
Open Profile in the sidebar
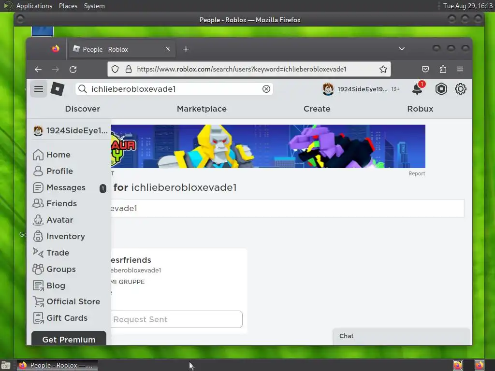pos(53,171)
